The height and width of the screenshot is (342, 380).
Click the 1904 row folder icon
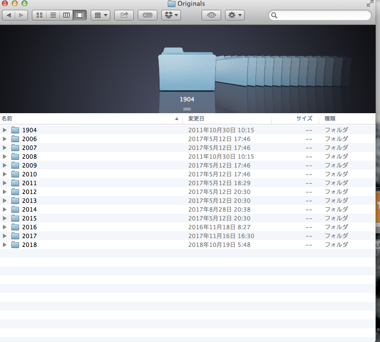[x=15, y=130]
